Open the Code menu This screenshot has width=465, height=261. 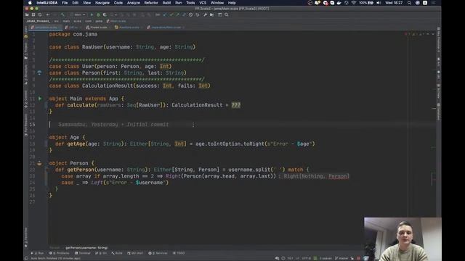pos(118,3)
